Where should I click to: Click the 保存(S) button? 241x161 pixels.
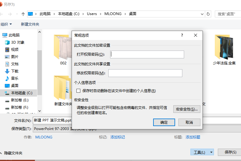(230, 152)
